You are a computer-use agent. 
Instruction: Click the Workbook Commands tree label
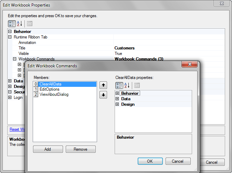point(36,59)
